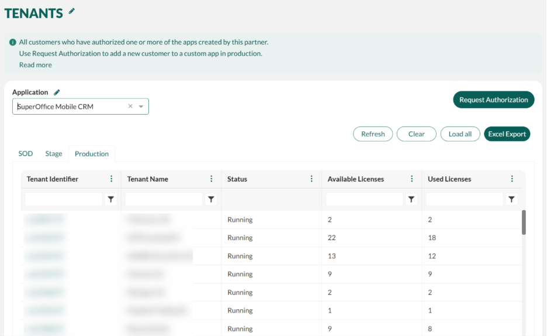Open the Tenant Name column filter icon
This screenshot has height=336, width=547.
pos(212,200)
